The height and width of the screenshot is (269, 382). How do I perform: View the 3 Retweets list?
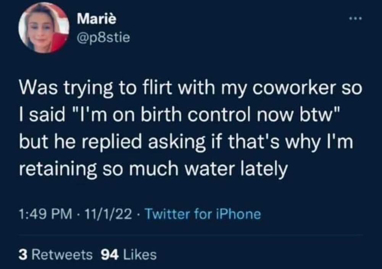tap(55, 255)
